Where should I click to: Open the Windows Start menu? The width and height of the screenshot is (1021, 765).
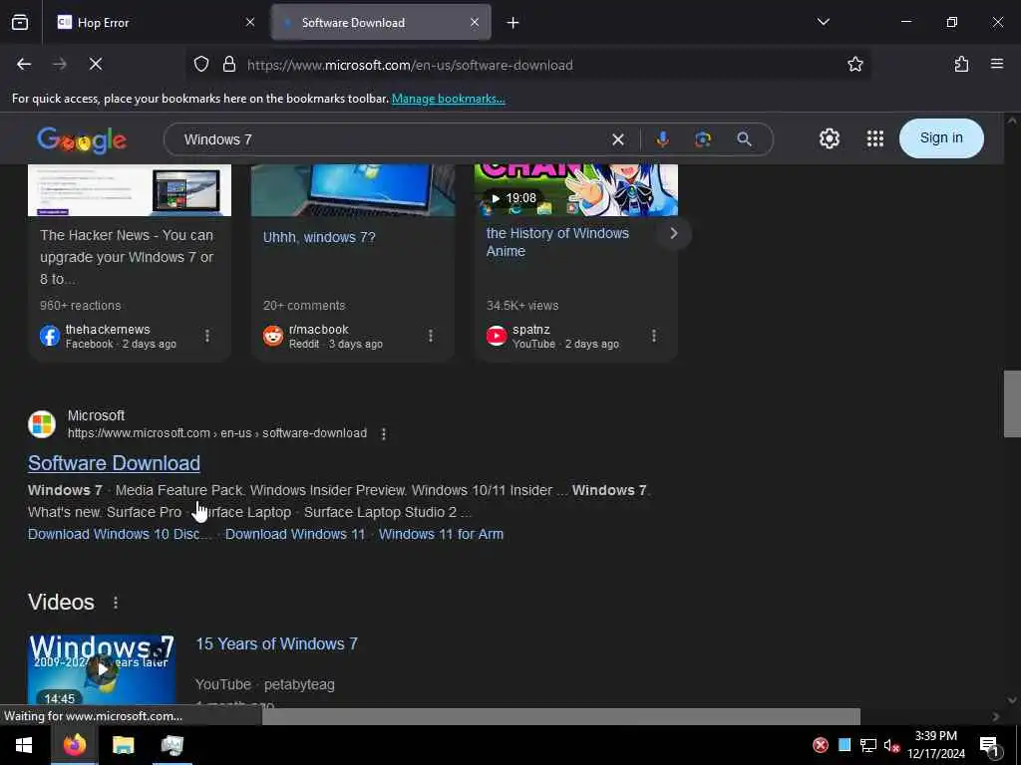click(24, 745)
